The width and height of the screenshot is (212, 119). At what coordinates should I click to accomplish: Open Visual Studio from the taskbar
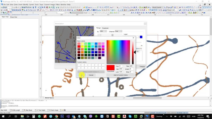[x=68, y=116]
